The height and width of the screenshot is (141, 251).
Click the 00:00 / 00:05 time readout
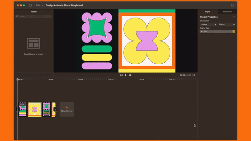tap(186, 75)
